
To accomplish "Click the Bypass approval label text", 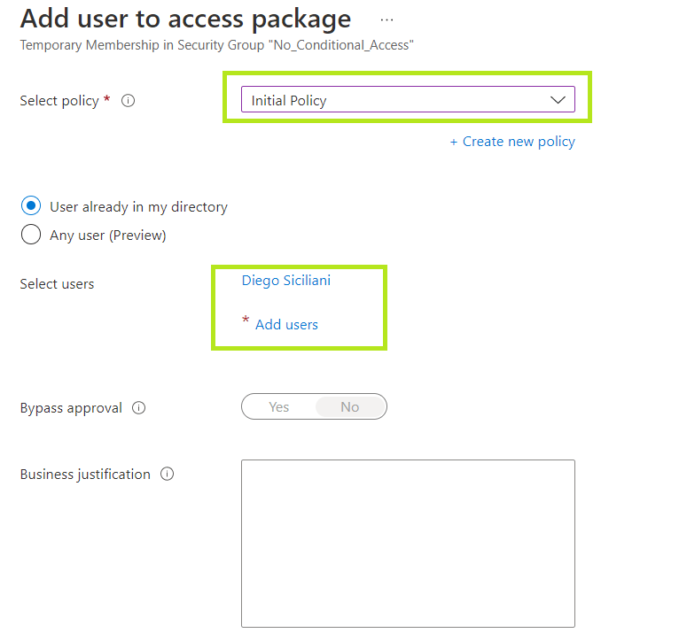I will coord(71,408).
